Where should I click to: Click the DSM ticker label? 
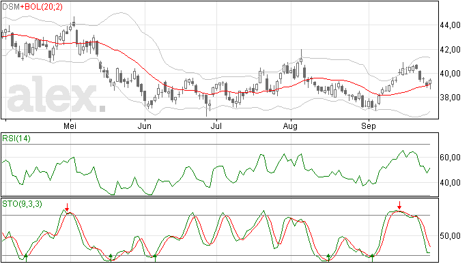[11, 6]
